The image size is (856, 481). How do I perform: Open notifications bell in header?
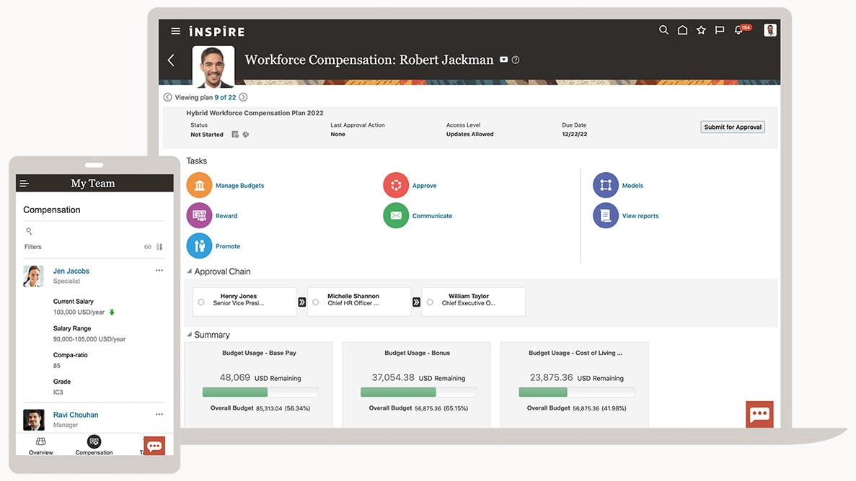(738, 30)
